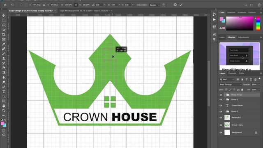Switch to the Patterns tab
The height and width of the screenshot is (148, 263).
[x=252, y=13]
